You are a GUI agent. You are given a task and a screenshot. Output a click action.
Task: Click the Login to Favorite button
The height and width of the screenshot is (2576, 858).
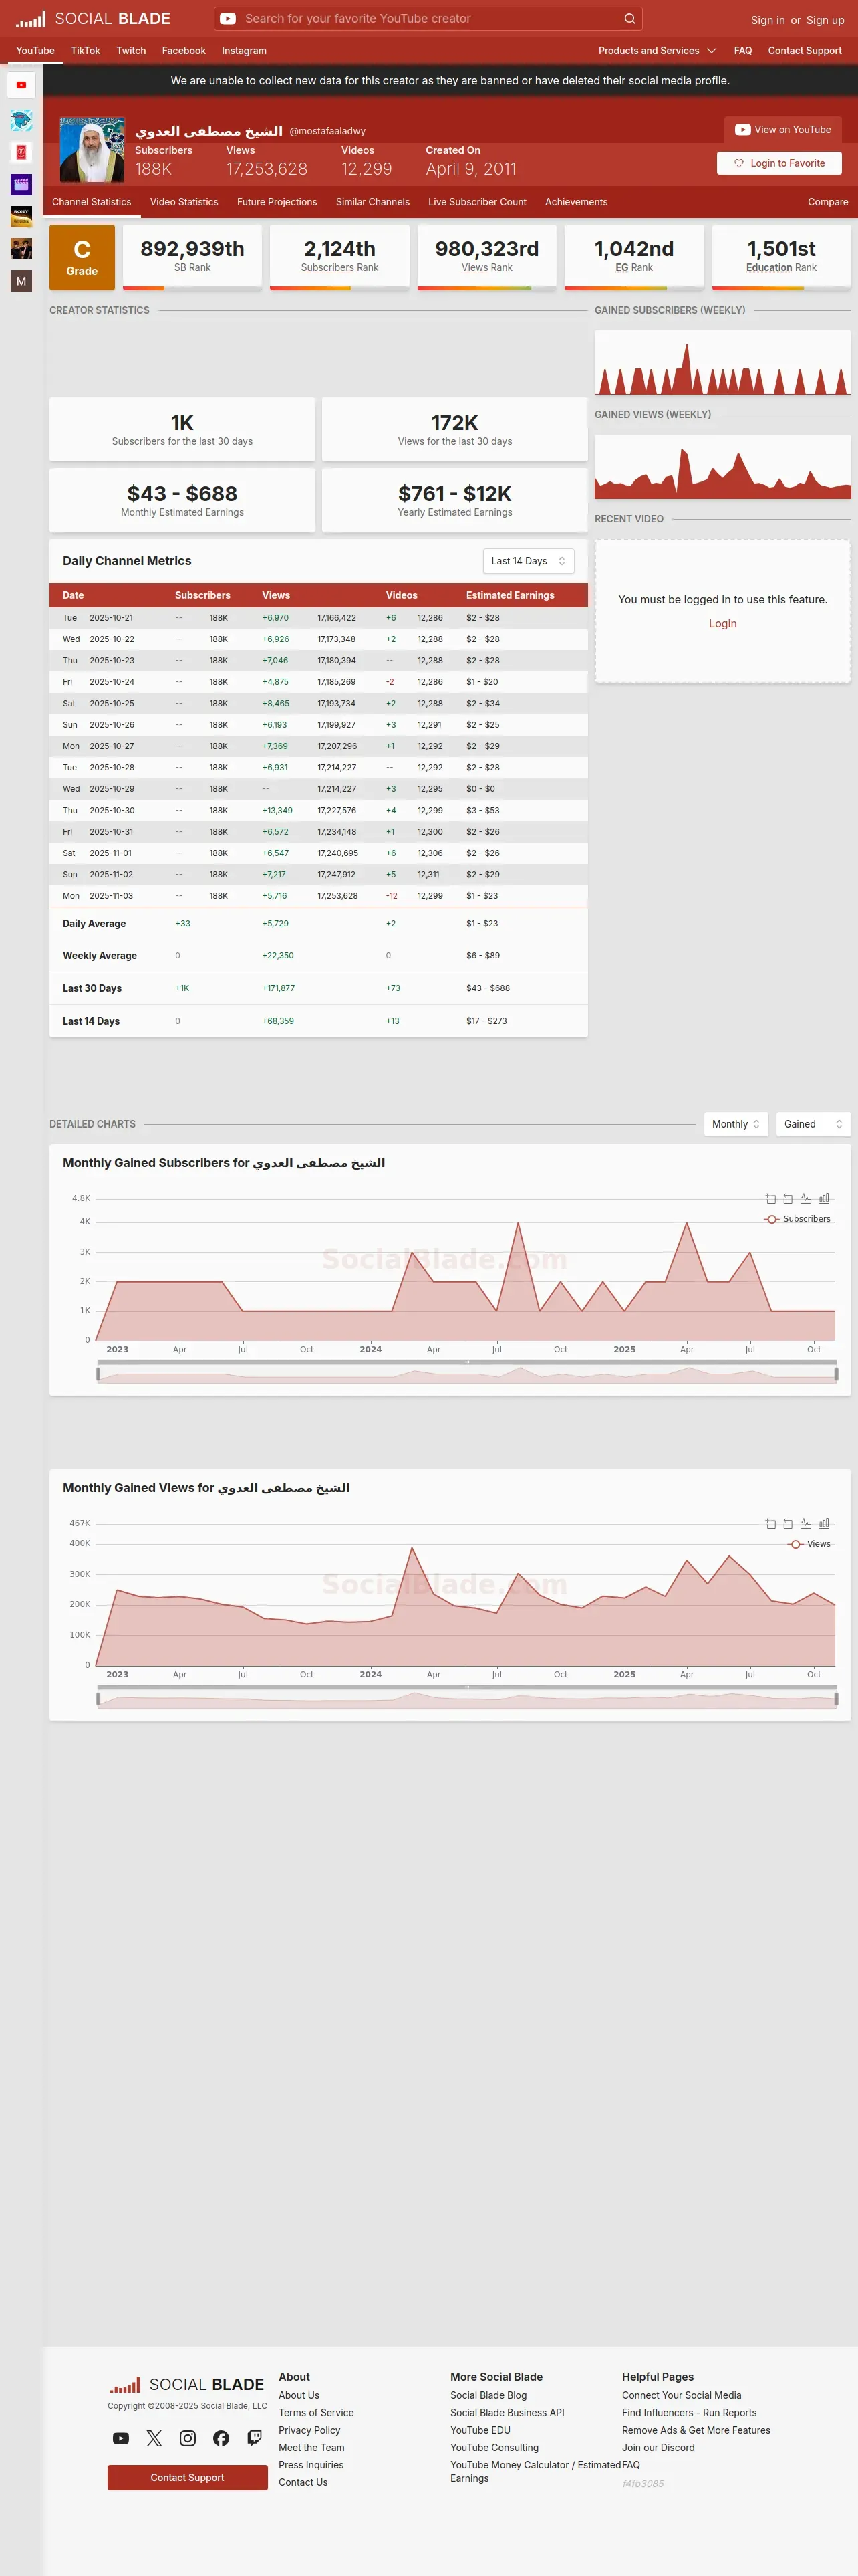(779, 163)
